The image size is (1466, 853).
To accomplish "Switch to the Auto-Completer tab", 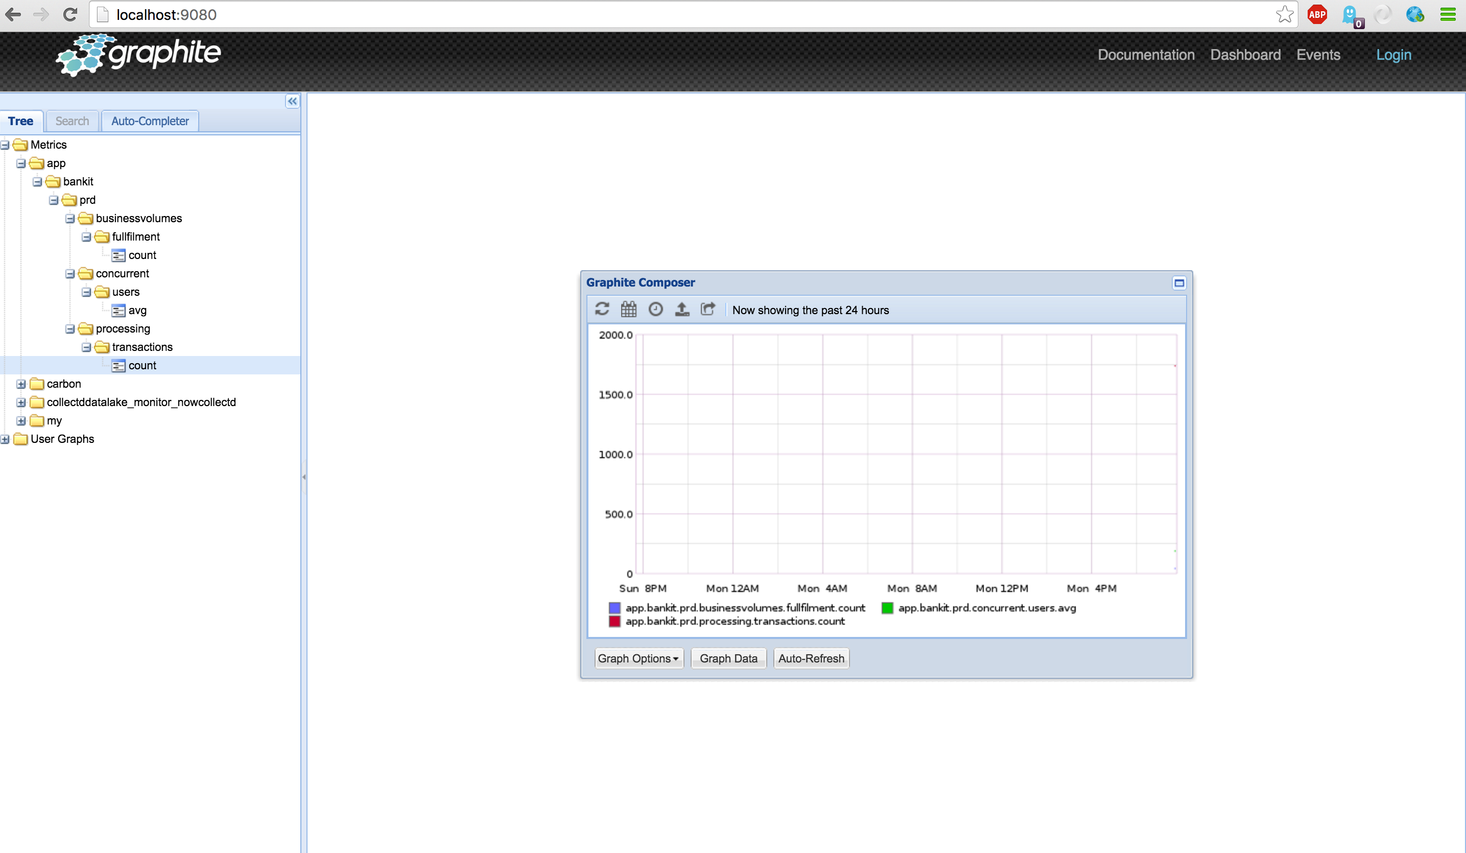I will click(150, 121).
